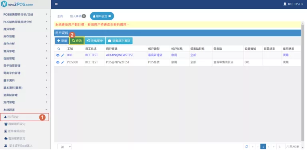Click the 001 register number cell
This screenshot has height=150, width=307.
tap(247, 63)
